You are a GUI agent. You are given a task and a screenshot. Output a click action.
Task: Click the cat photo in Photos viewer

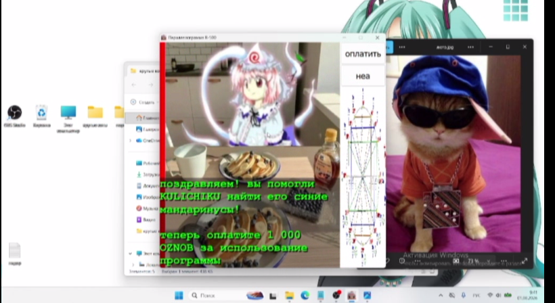(453, 154)
